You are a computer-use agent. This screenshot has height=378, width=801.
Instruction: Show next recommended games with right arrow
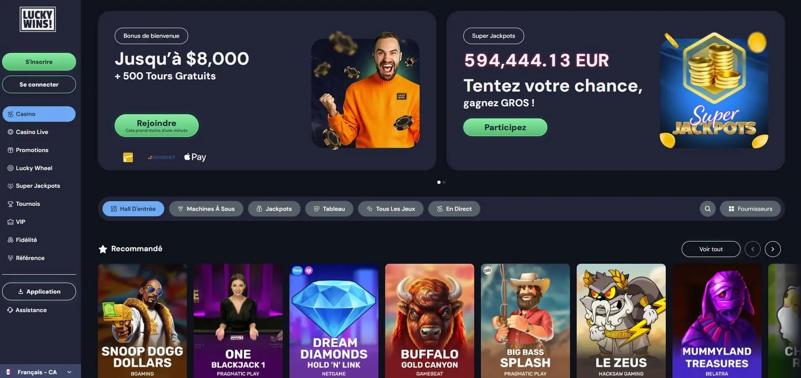click(x=772, y=249)
